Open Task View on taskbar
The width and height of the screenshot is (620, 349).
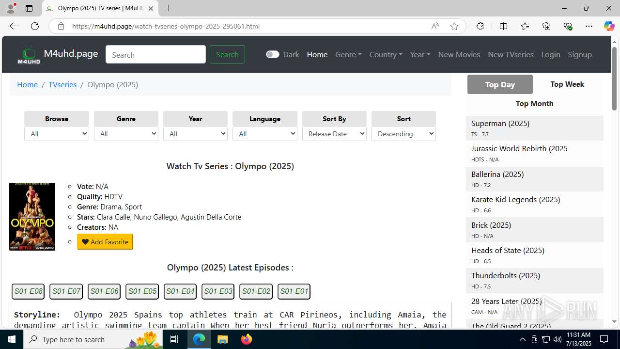[174, 339]
